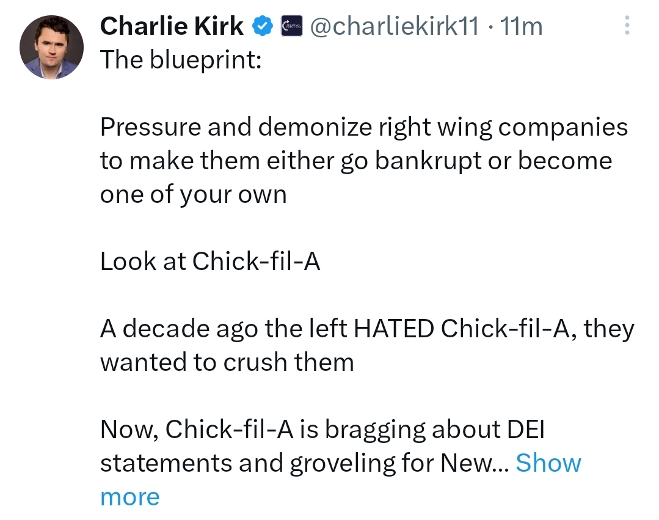Click the 'to make them either go bankrupt' line

click(356, 161)
